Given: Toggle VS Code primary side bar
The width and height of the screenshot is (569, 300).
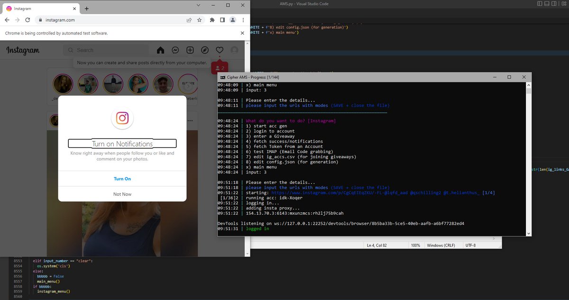Looking at the screenshot, I should 540,4.
